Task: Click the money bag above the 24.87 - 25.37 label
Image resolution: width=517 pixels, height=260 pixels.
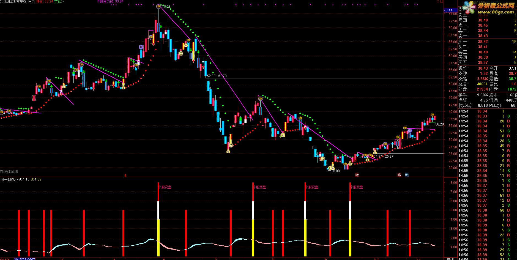Action: click(x=375, y=152)
